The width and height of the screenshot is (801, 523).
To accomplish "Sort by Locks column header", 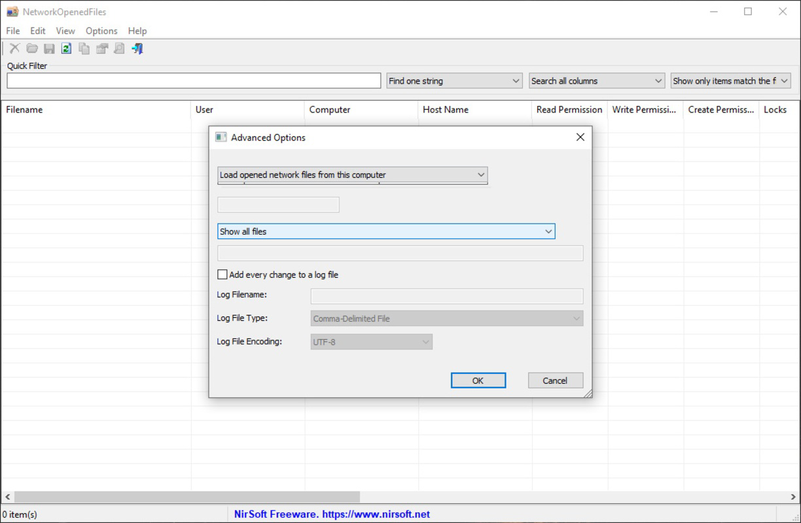I will (779, 110).
